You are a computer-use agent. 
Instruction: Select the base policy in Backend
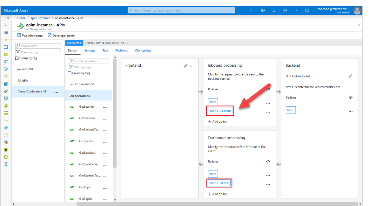click(291, 110)
